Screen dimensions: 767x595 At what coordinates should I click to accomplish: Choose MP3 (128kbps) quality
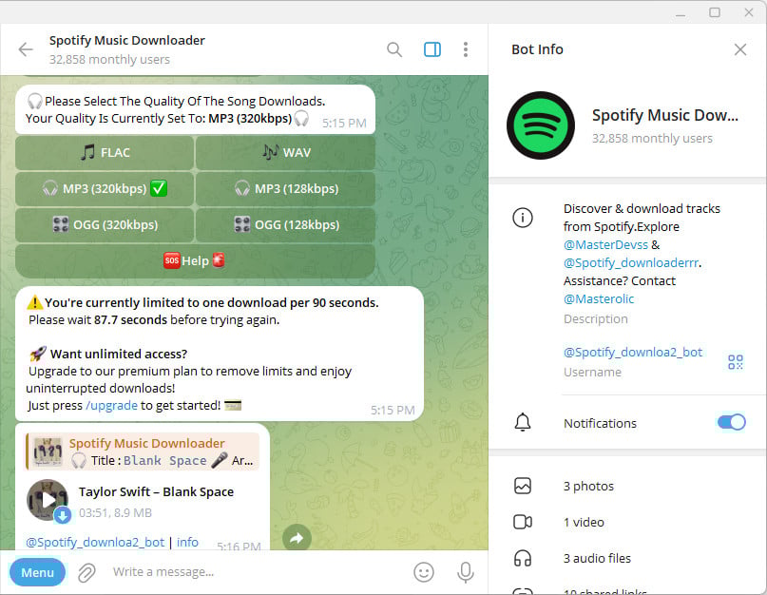coord(286,188)
